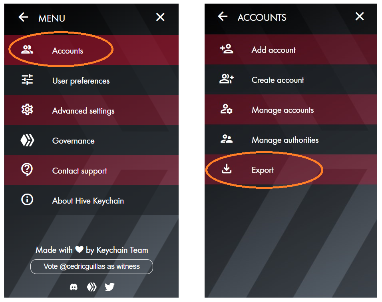Open Manage authorities option
Image resolution: width=382 pixels, height=302 pixels.
[x=291, y=140]
